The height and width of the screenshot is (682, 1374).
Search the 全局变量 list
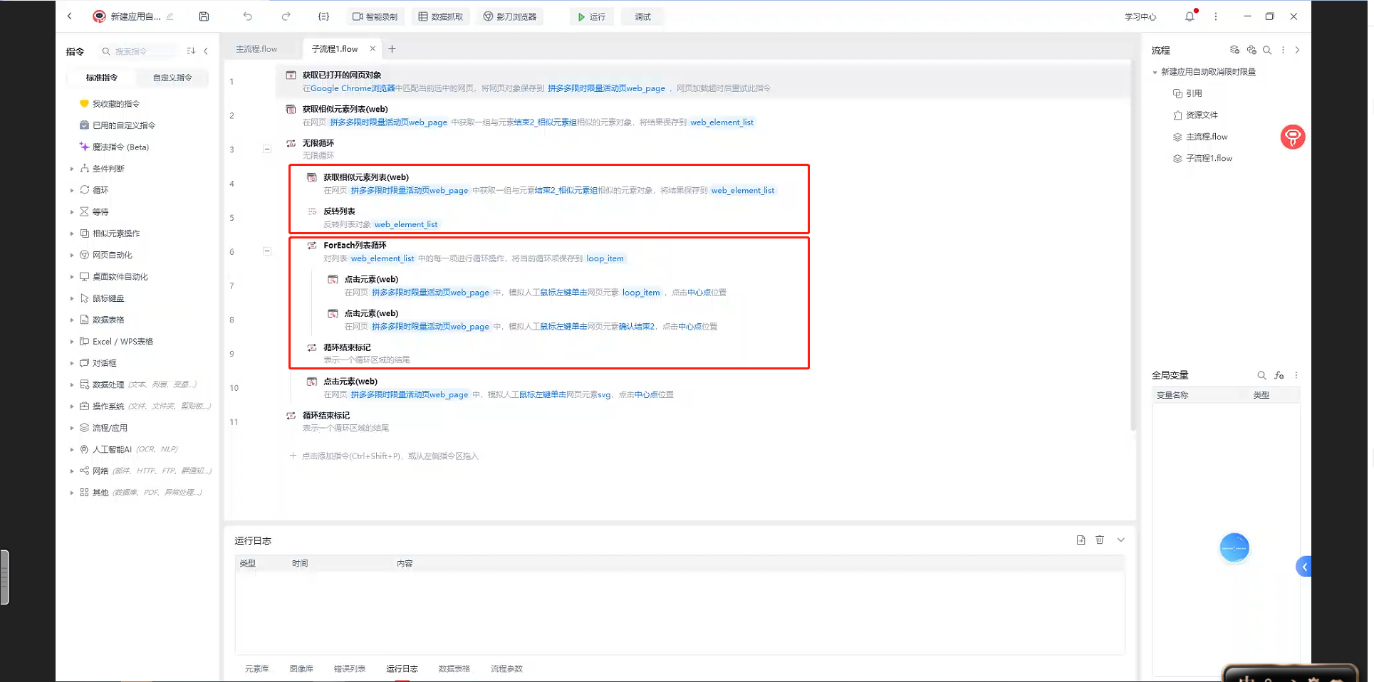(x=1261, y=375)
